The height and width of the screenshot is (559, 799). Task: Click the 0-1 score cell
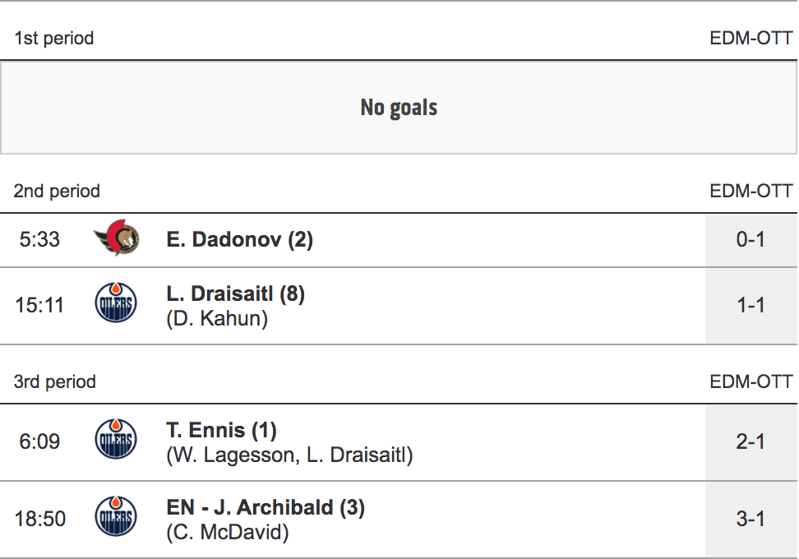click(751, 239)
